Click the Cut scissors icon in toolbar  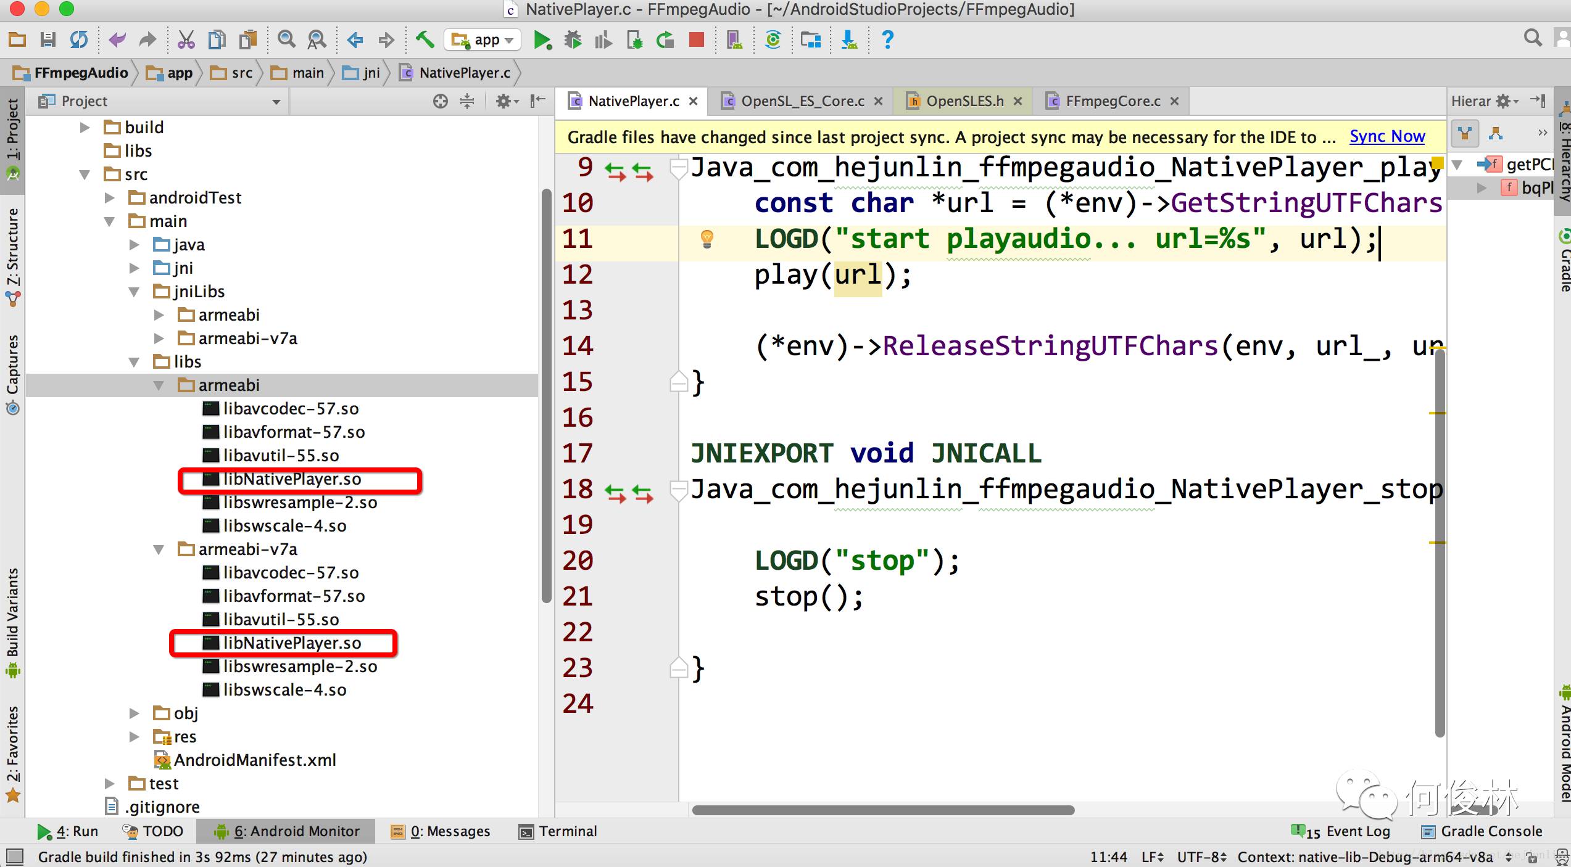[186, 41]
